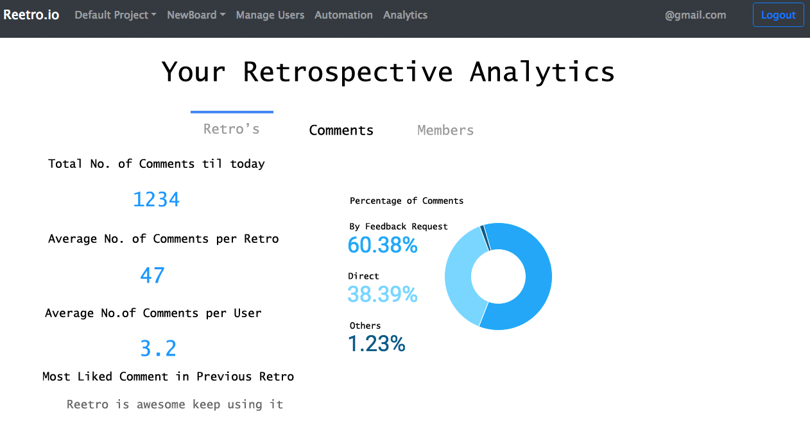Click the average per retro value 47
This screenshot has width=810, height=421.
pos(153,276)
